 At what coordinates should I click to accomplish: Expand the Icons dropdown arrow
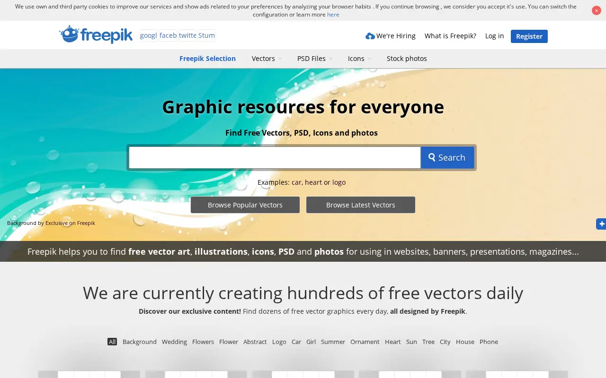click(x=369, y=59)
